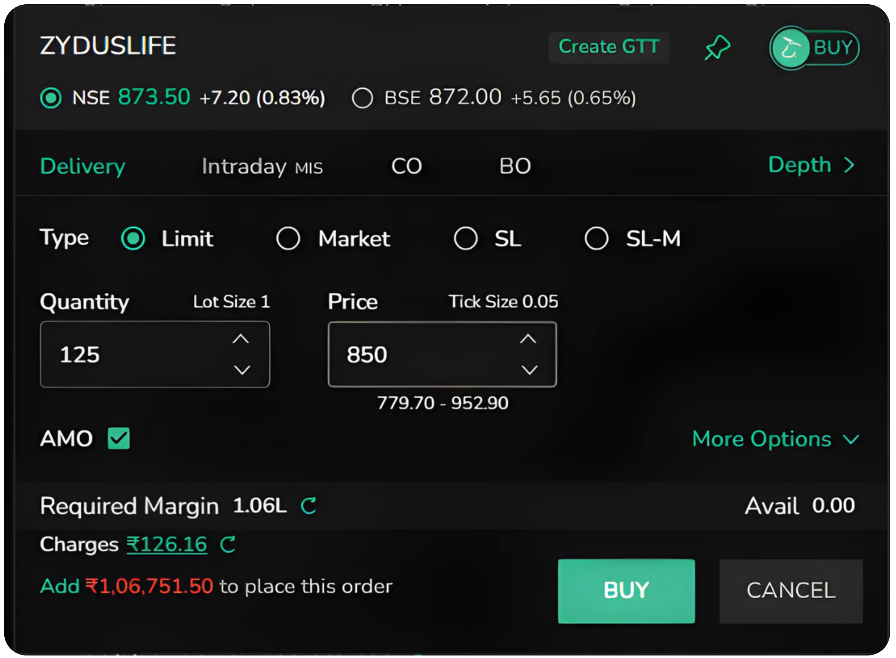Decrement quantity using the down stepper
Screen dimensions: 896x658
click(242, 370)
